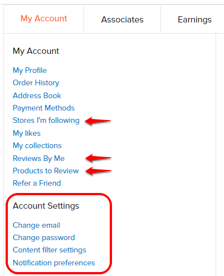Click the red arrow beside Stores I'm following
The width and height of the screenshot is (224, 276).
(x=98, y=121)
